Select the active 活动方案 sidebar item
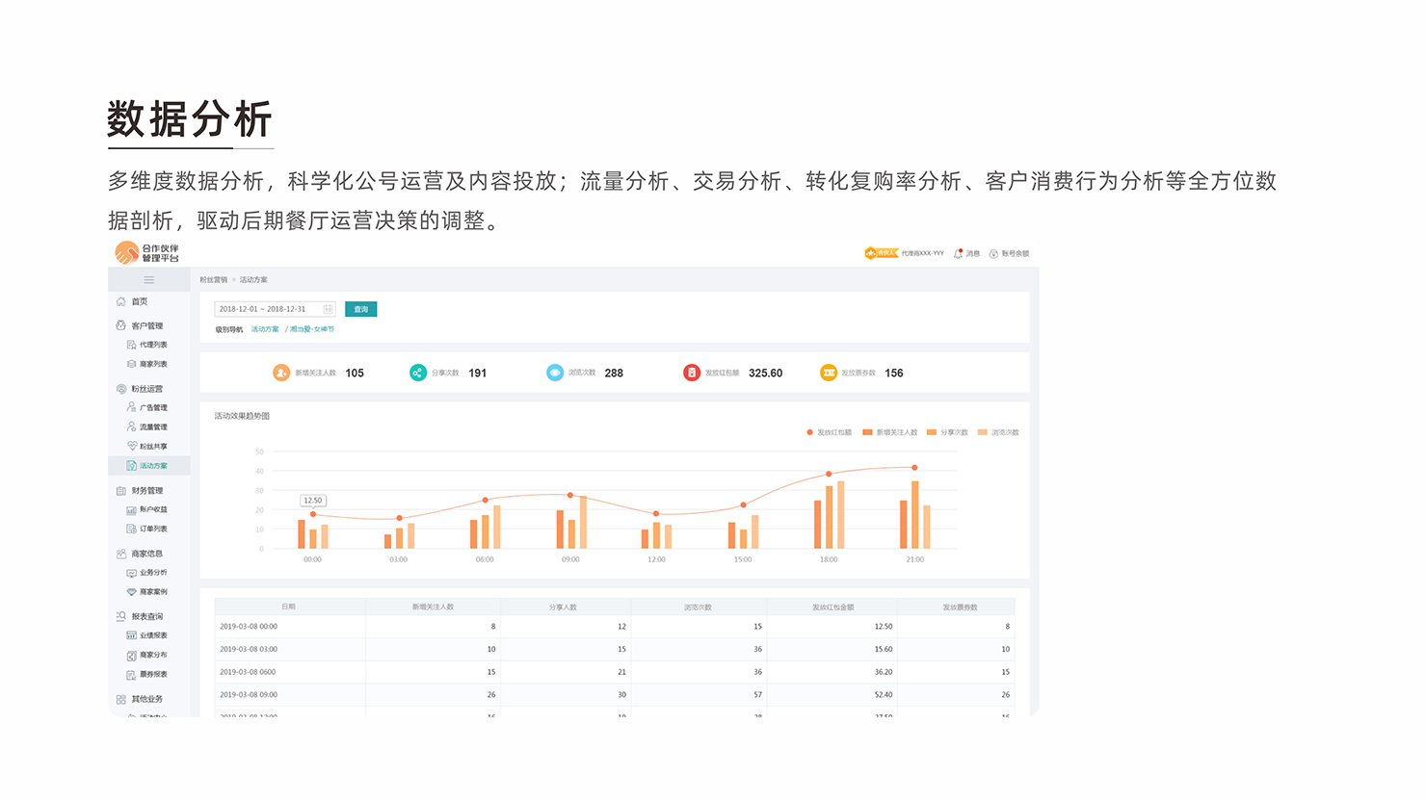The image size is (1426, 801). [149, 466]
